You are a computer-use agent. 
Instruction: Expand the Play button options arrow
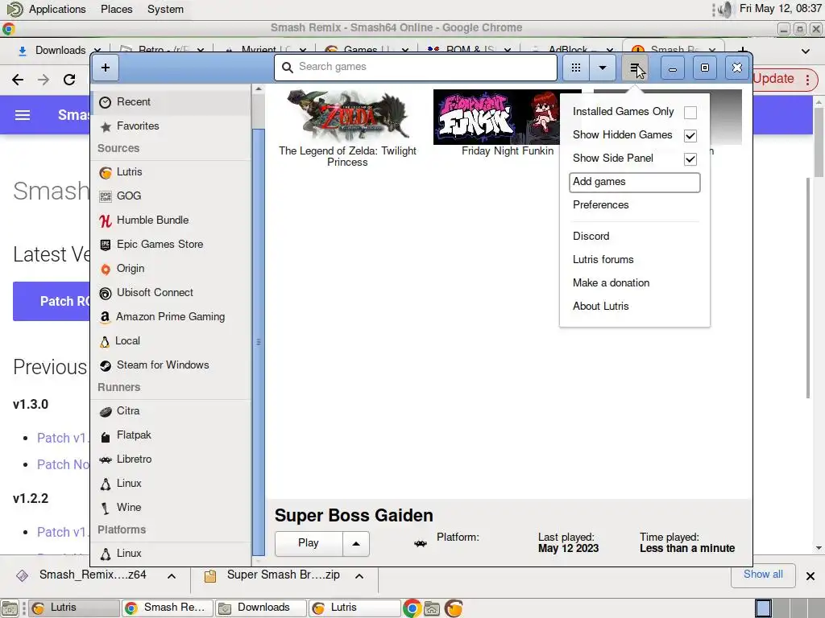pyautogui.click(x=356, y=543)
